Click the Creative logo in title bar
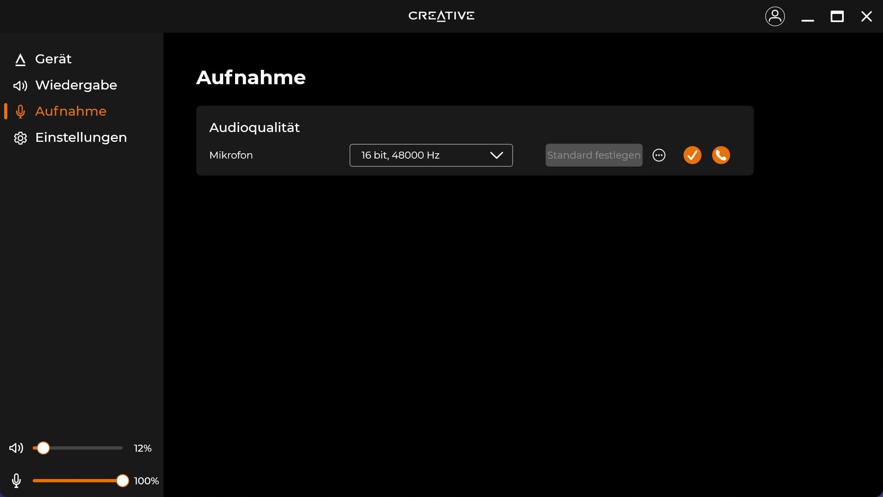Viewport: 883px width, 497px height. point(441,16)
